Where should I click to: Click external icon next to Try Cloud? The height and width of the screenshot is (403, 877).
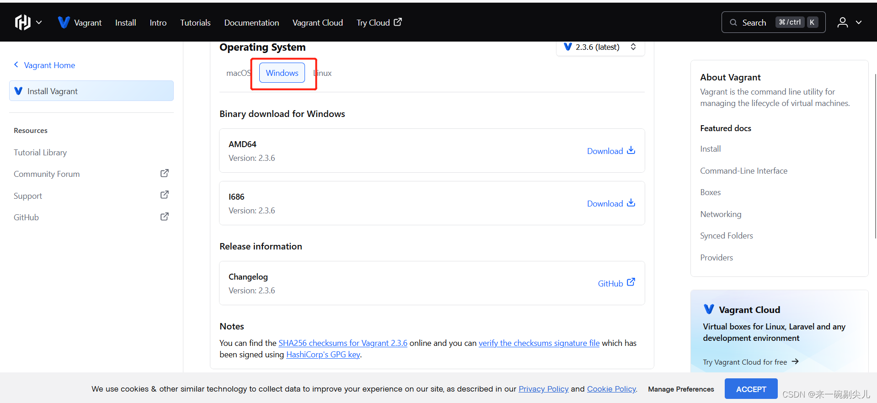tap(398, 21)
